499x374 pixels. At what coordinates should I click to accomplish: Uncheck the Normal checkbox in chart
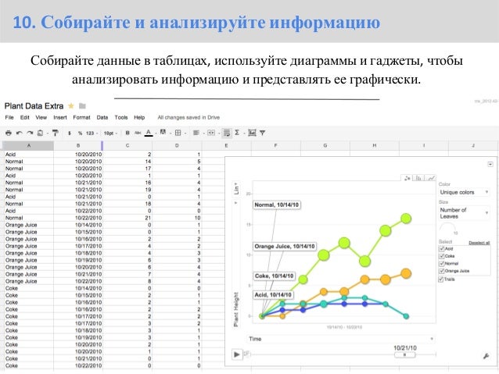(441, 263)
